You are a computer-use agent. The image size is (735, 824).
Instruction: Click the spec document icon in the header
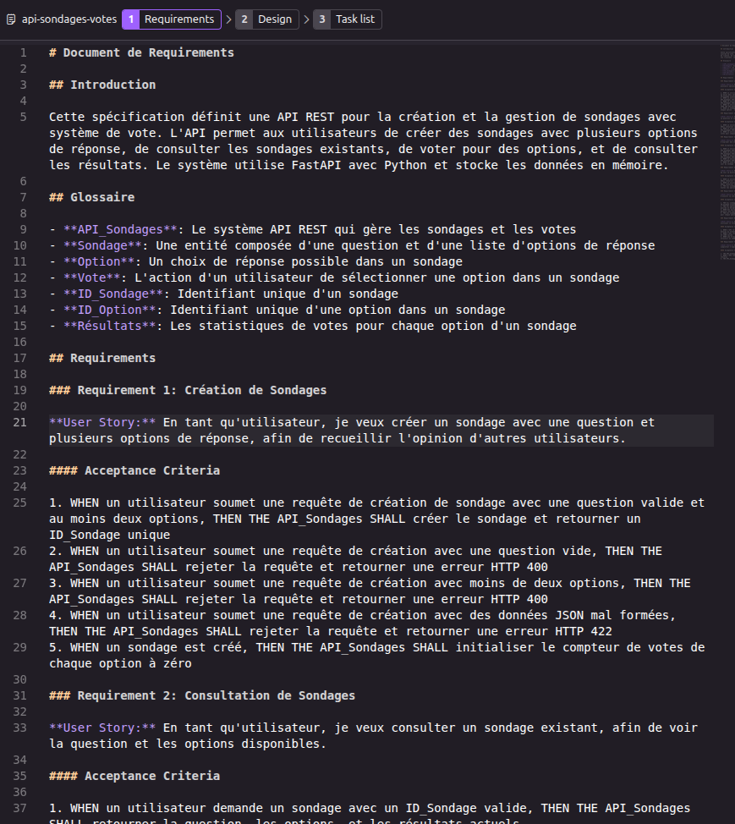[10, 19]
